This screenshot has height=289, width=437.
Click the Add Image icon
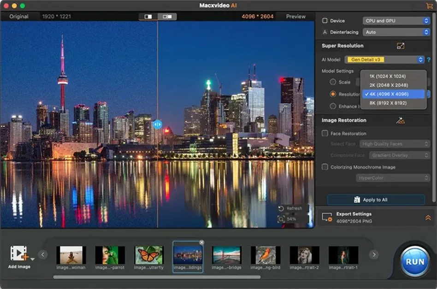click(x=19, y=253)
